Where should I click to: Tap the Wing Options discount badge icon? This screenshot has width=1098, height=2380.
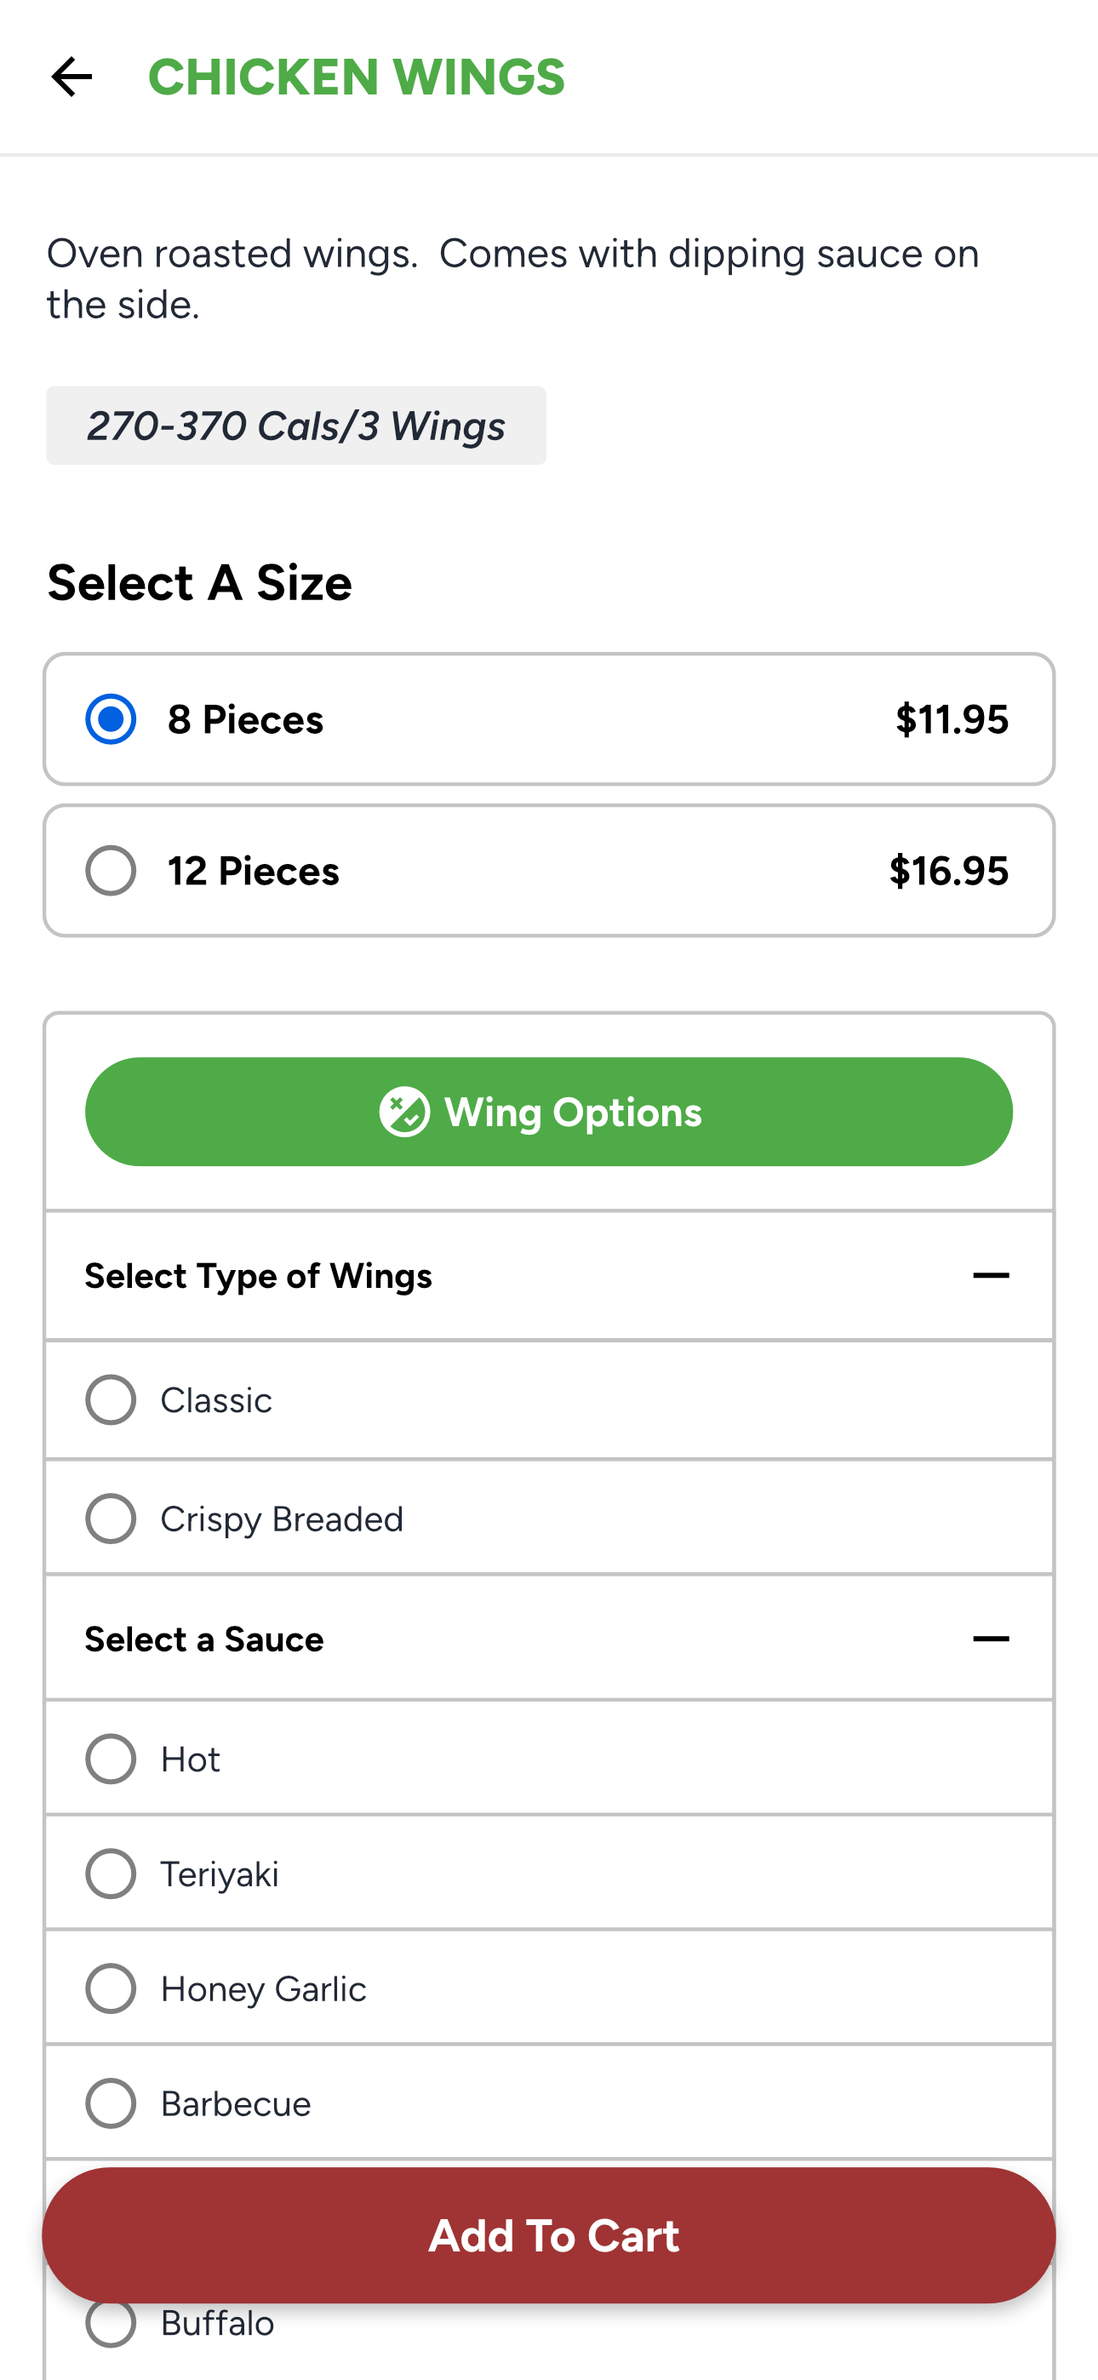404,1112
